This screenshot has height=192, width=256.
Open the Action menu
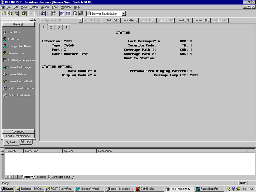tap(45, 7)
